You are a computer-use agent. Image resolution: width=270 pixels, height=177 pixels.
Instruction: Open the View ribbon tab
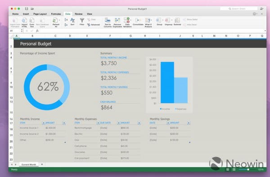(90, 14)
